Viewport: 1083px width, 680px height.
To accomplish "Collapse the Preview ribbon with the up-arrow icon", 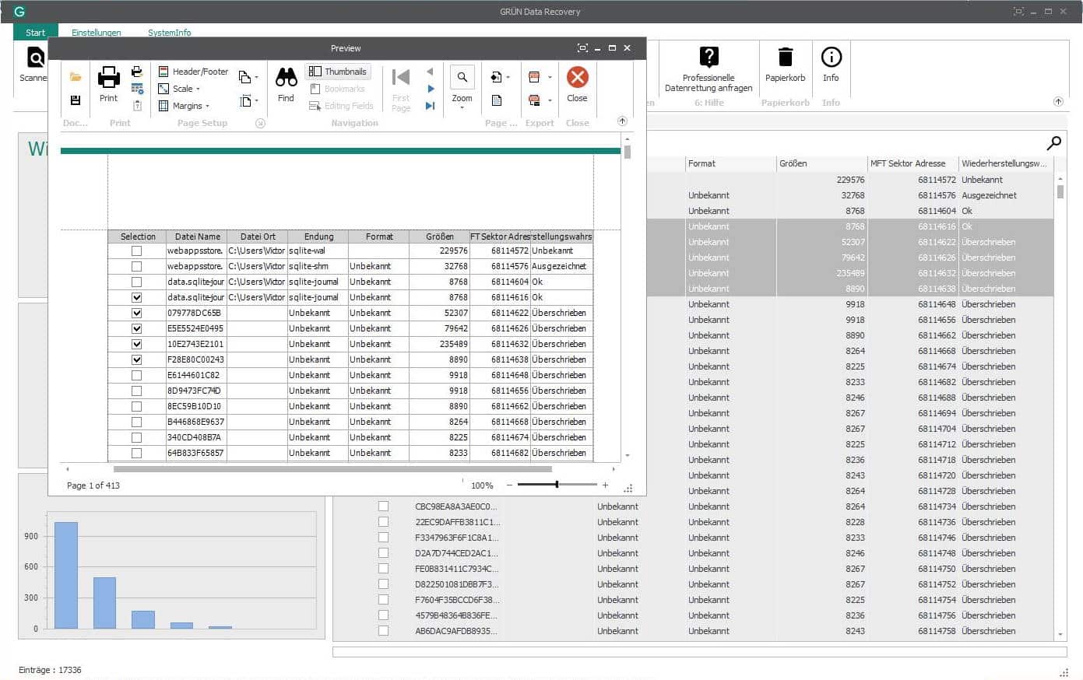I will [x=622, y=121].
